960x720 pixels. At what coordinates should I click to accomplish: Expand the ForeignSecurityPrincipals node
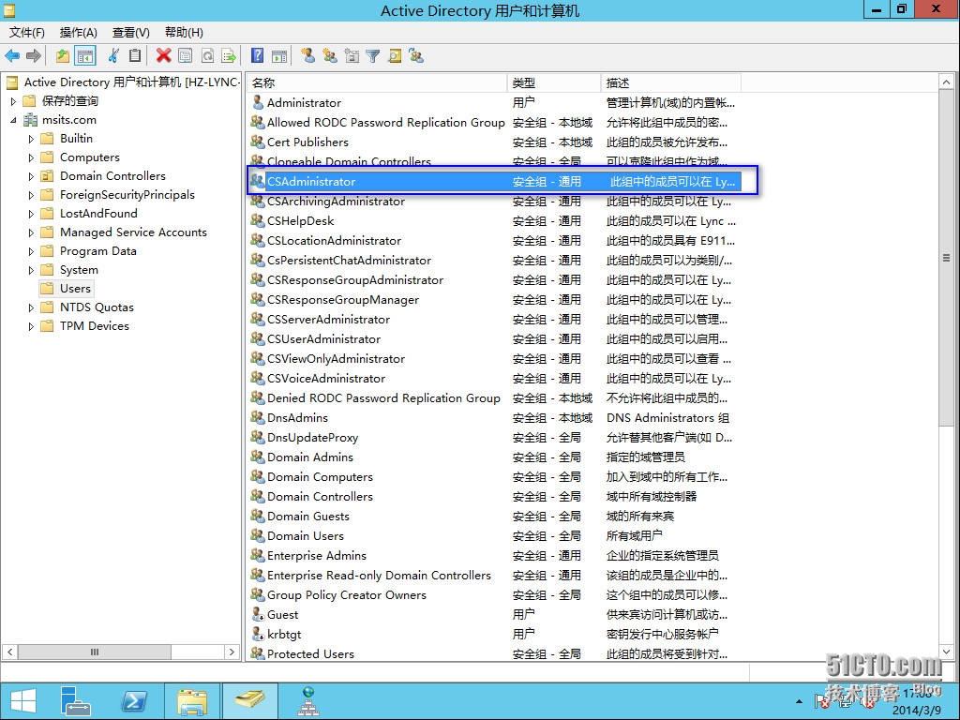[x=31, y=195]
